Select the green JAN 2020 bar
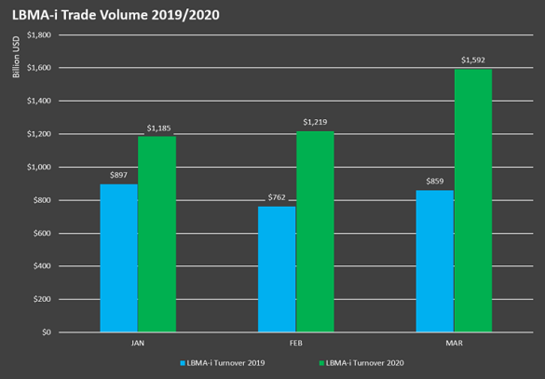This screenshot has height=379, width=545. [x=157, y=234]
